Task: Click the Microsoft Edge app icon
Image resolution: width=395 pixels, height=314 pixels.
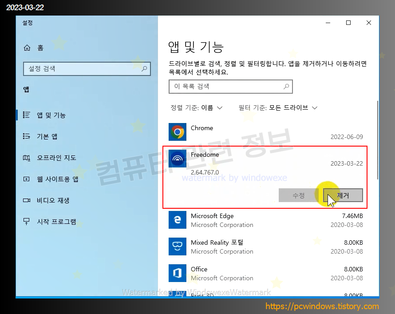Action: pos(178,220)
